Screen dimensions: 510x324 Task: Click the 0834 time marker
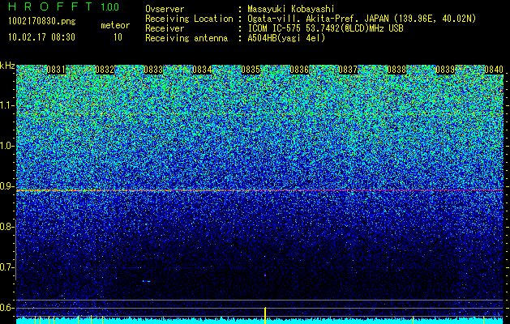[x=202, y=70]
